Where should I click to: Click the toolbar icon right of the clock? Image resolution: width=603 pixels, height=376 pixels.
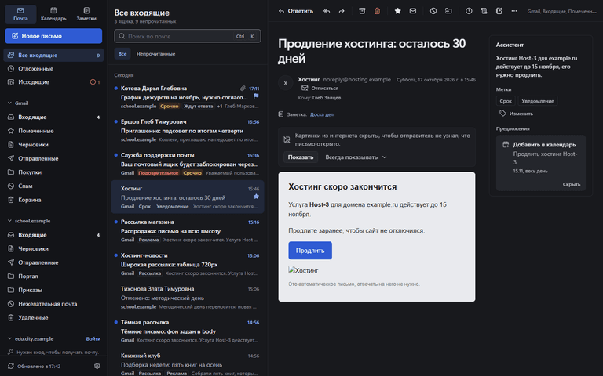click(x=484, y=11)
